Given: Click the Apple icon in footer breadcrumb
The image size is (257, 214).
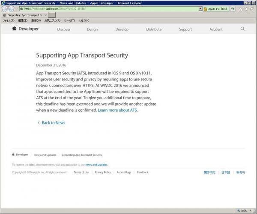Looking at the screenshot, I should [13, 155].
